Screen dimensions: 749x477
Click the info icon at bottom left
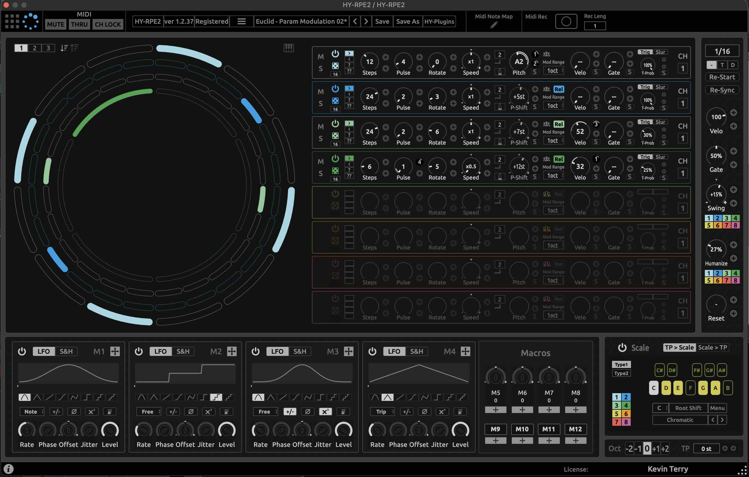(x=8, y=469)
